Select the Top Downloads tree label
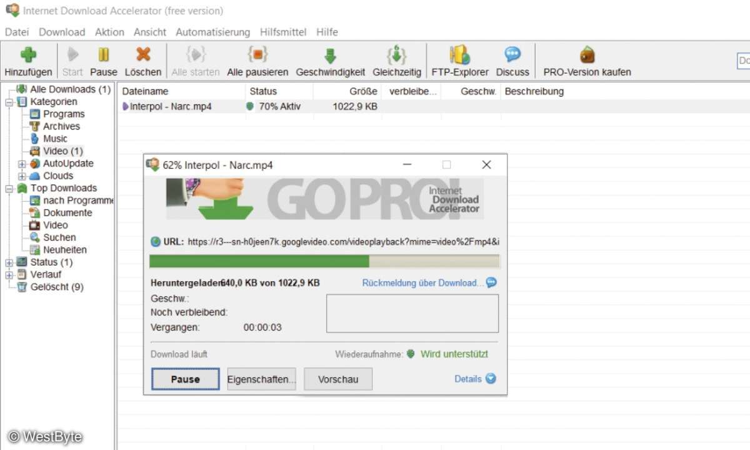 (x=64, y=188)
